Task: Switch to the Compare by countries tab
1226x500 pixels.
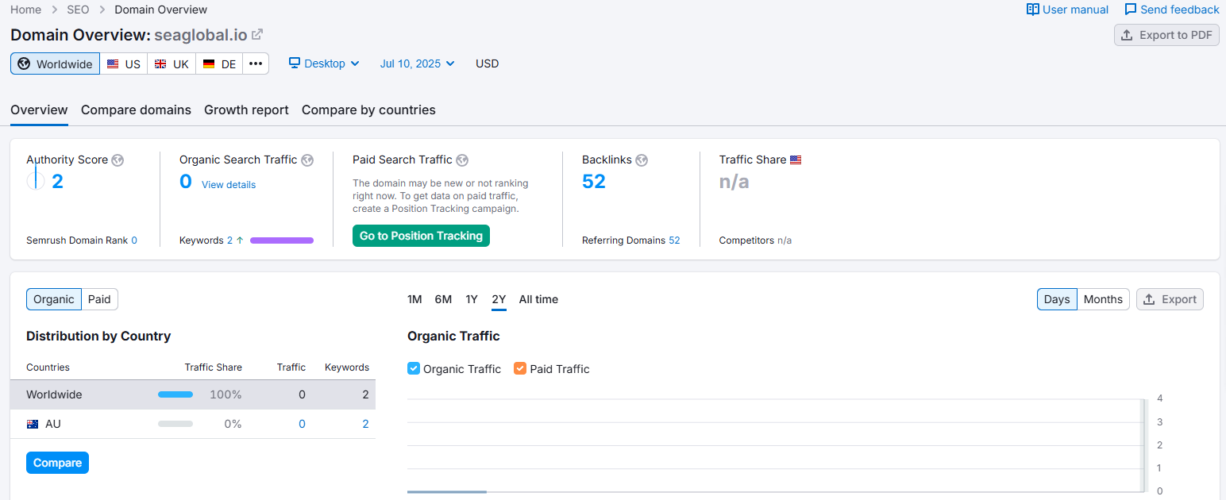Action: 368,110
